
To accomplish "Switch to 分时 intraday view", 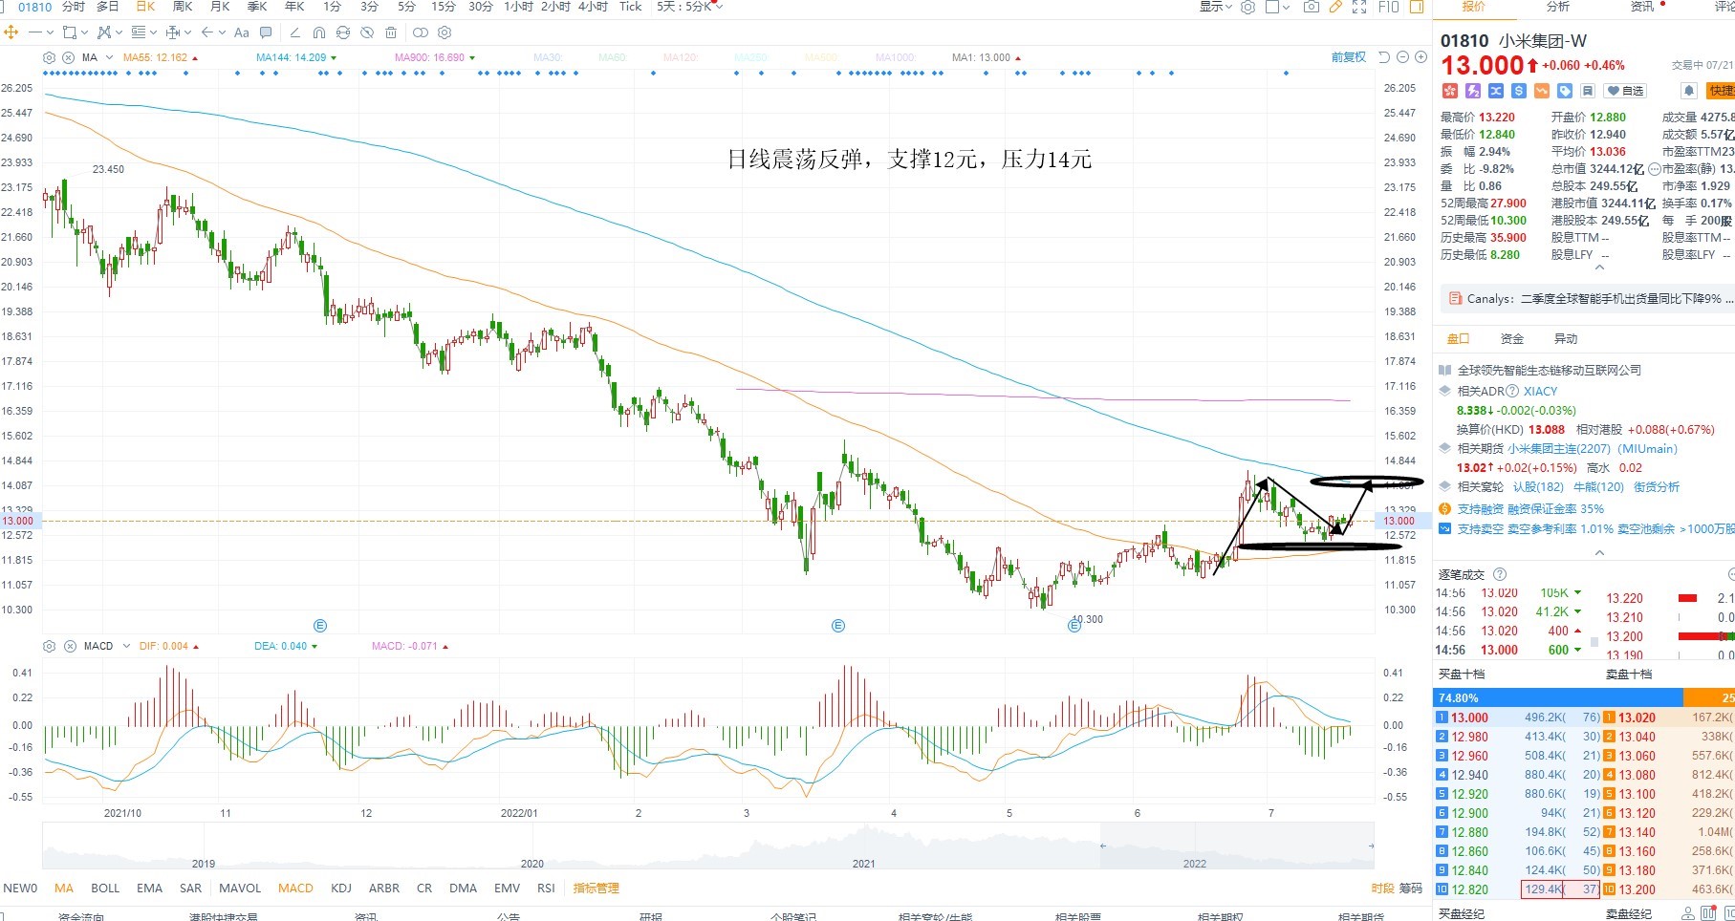I will click(x=74, y=7).
